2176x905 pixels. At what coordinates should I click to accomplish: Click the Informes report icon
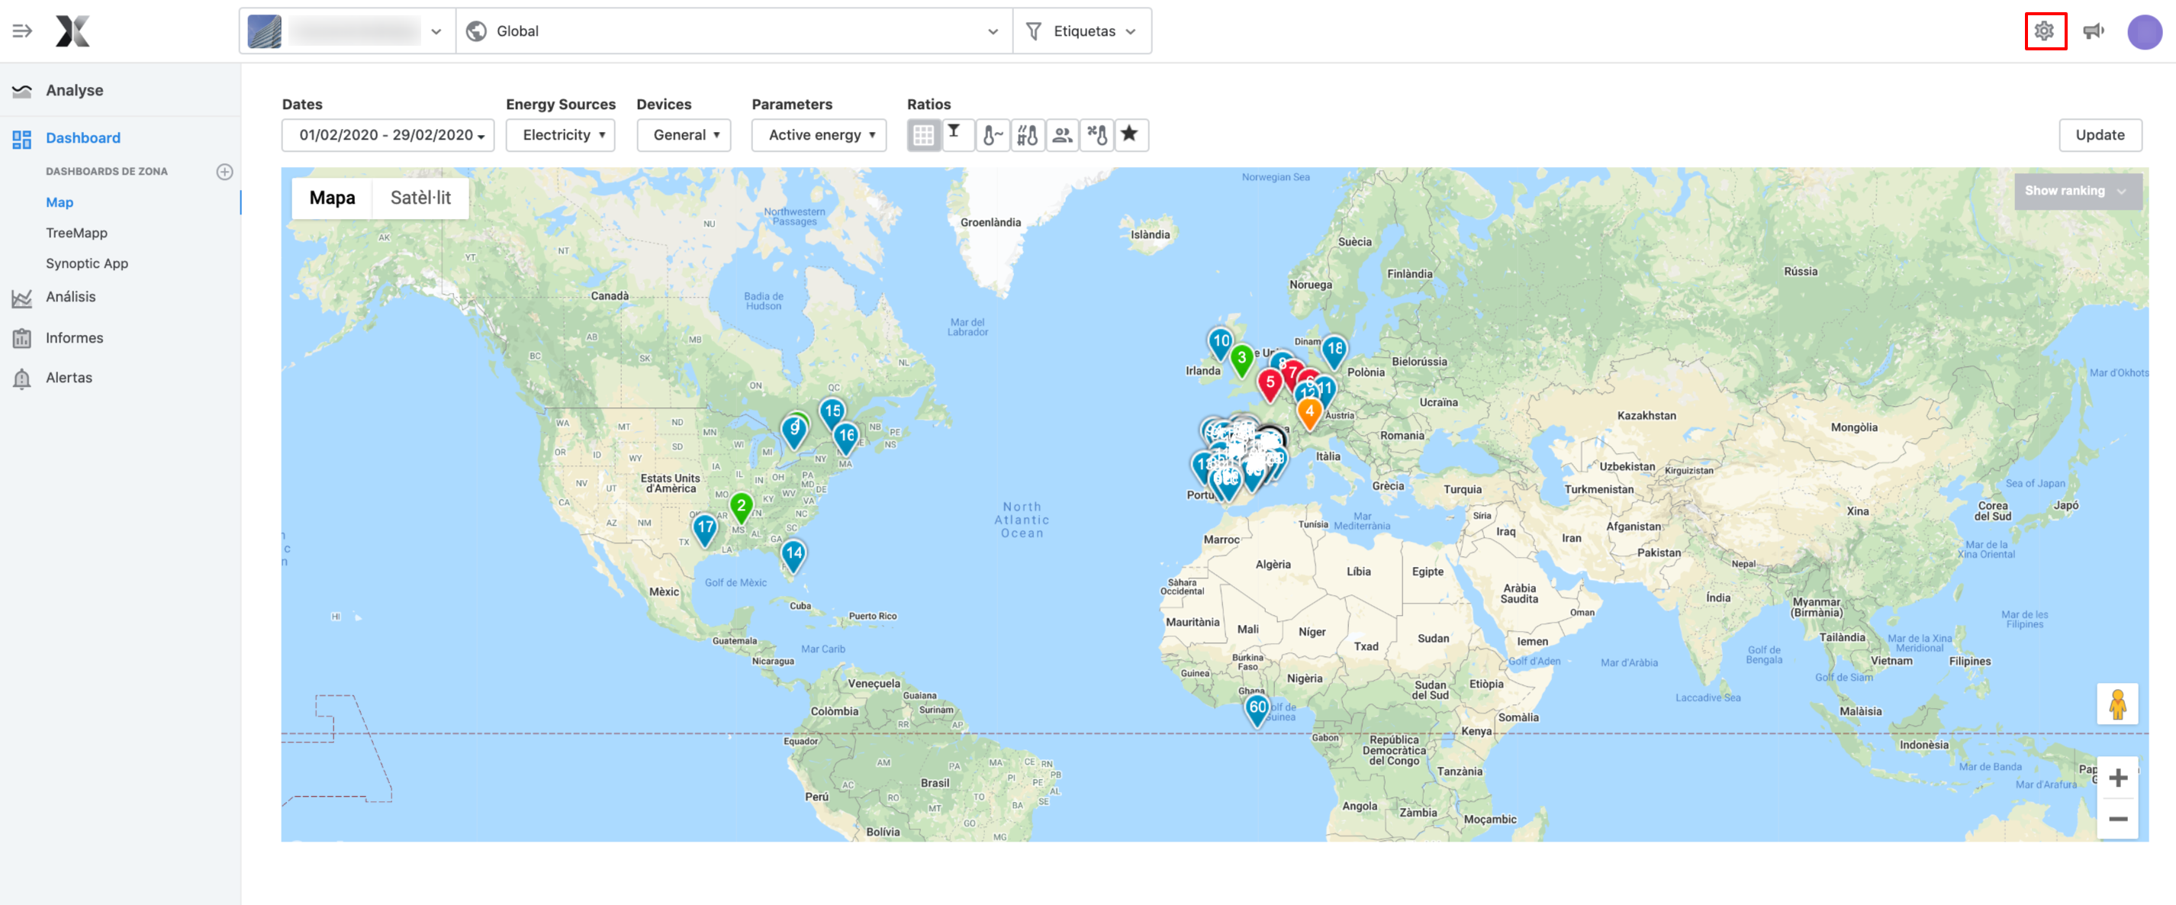[x=22, y=338]
